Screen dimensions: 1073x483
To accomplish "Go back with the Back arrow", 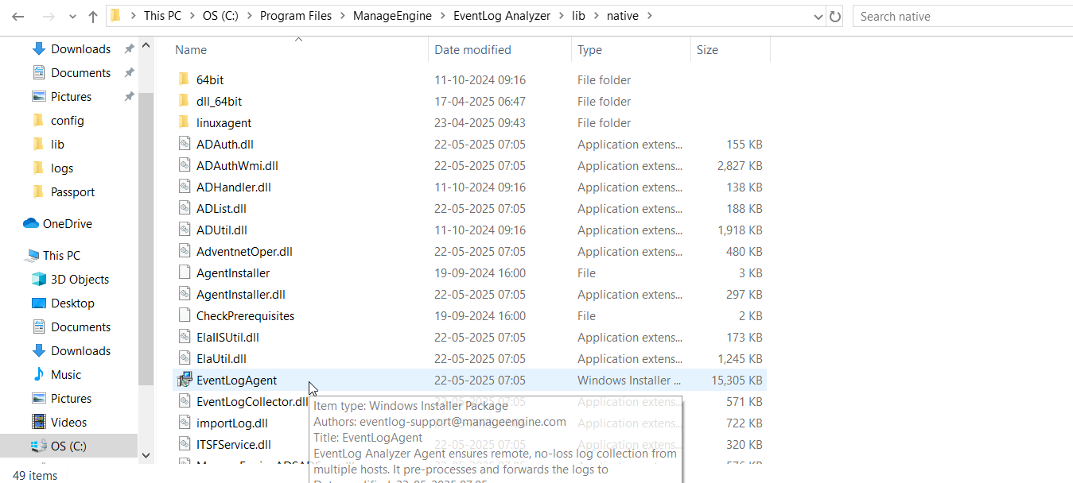I will 18,17.
